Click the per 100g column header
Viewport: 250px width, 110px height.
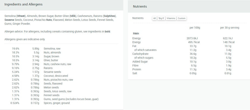[195, 28]
